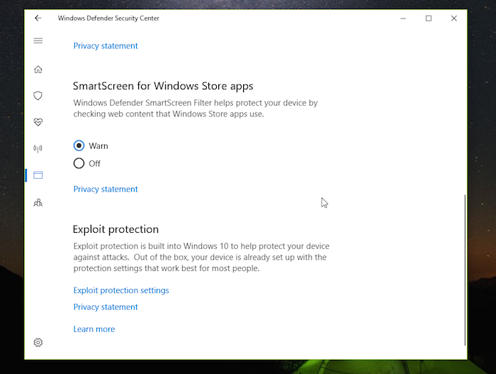Viewport: 496px width, 374px height.
Task: Click the vertical scrollbar thumb
Action: 465,270
